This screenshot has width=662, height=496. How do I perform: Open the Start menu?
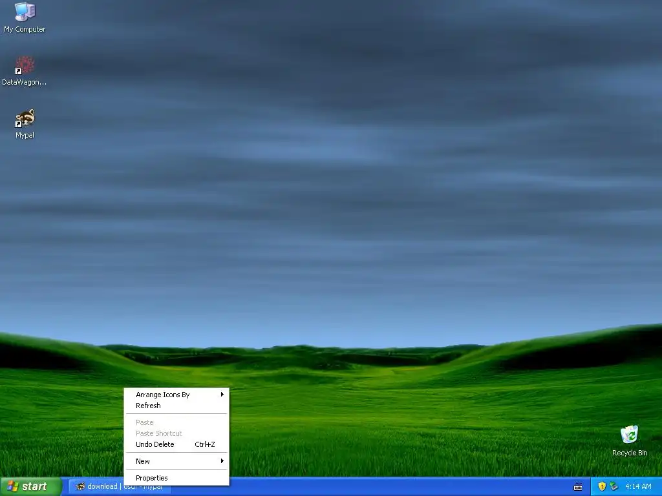(31, 486)
